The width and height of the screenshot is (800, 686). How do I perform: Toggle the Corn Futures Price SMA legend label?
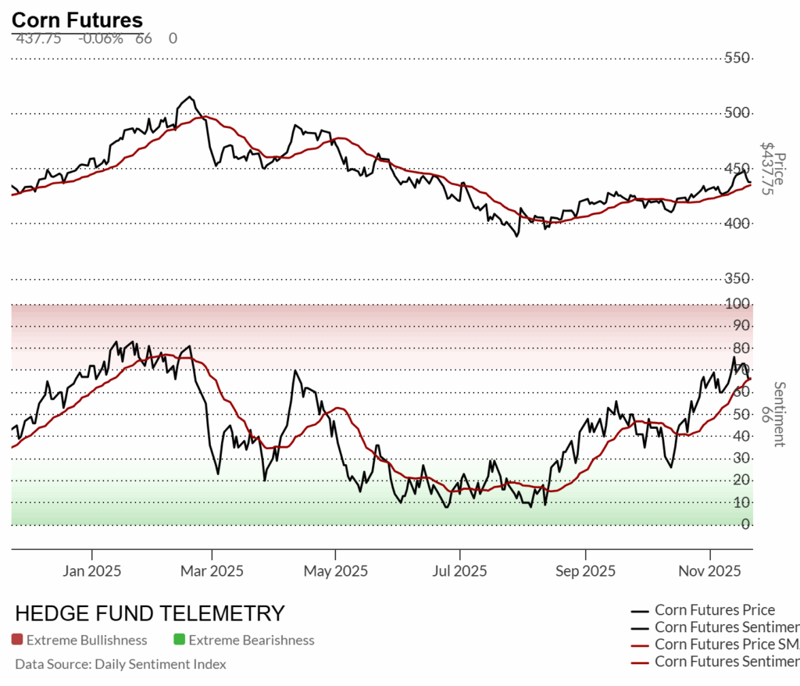727,645
